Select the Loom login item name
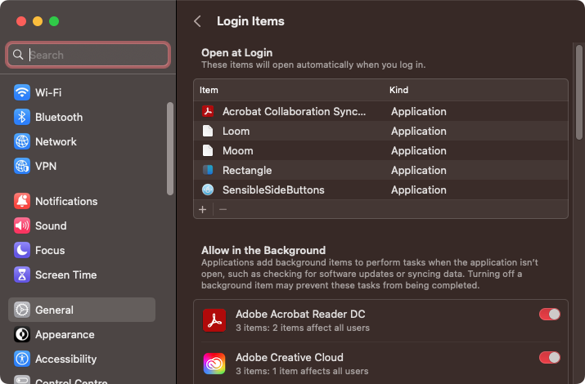 236,131
